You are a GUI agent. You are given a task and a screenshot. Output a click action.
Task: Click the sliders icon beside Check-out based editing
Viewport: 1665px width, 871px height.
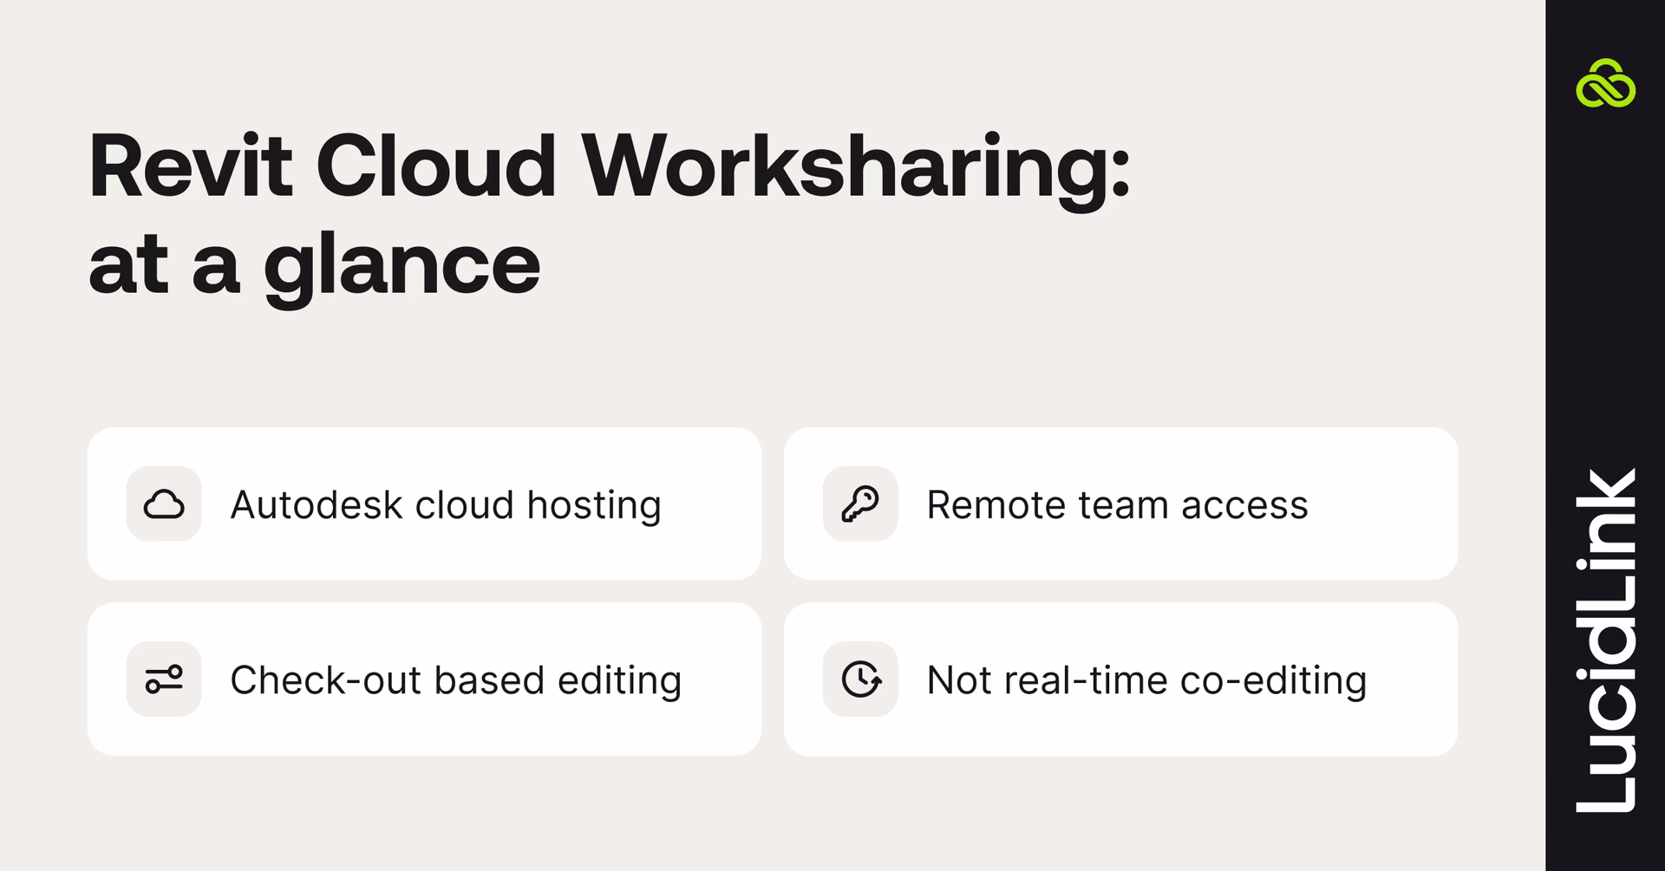tap(164, 679)
